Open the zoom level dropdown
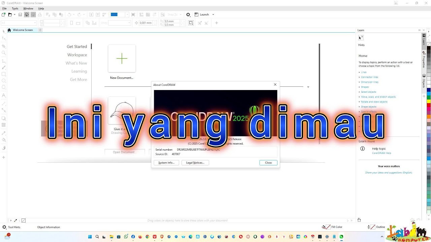431x242 pixels. (x=127, y=14)
